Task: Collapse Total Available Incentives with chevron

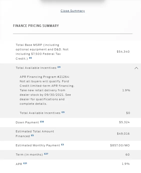Action: [136, 68]
